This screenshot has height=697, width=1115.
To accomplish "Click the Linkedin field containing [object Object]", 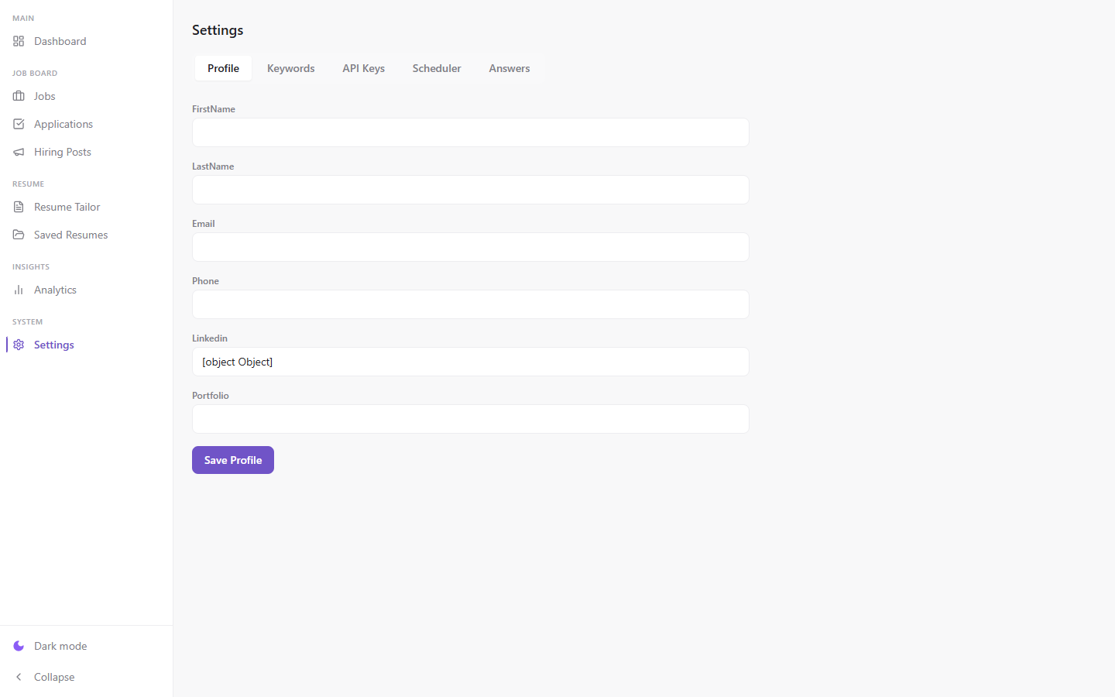I will 471,362.
